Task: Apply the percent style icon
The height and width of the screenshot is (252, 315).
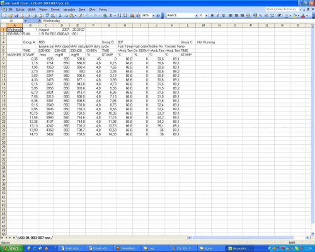Action: pos(260,16)
